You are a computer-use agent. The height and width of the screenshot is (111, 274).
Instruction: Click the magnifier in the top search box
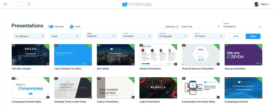pyautogui.click(x=29, y=4)
